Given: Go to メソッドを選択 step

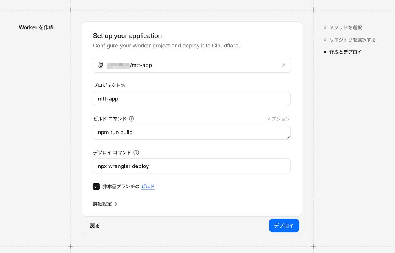Looking at the screenshot, I should (346, 28).
